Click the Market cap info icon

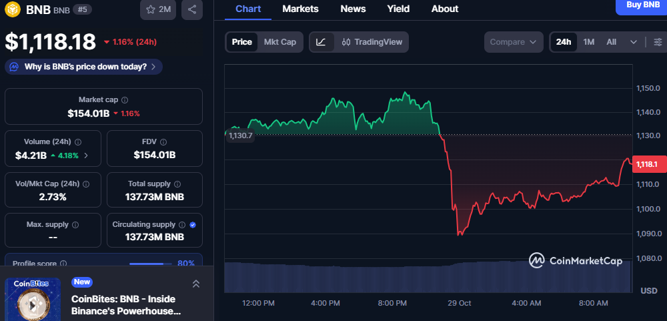pos(124,99)
